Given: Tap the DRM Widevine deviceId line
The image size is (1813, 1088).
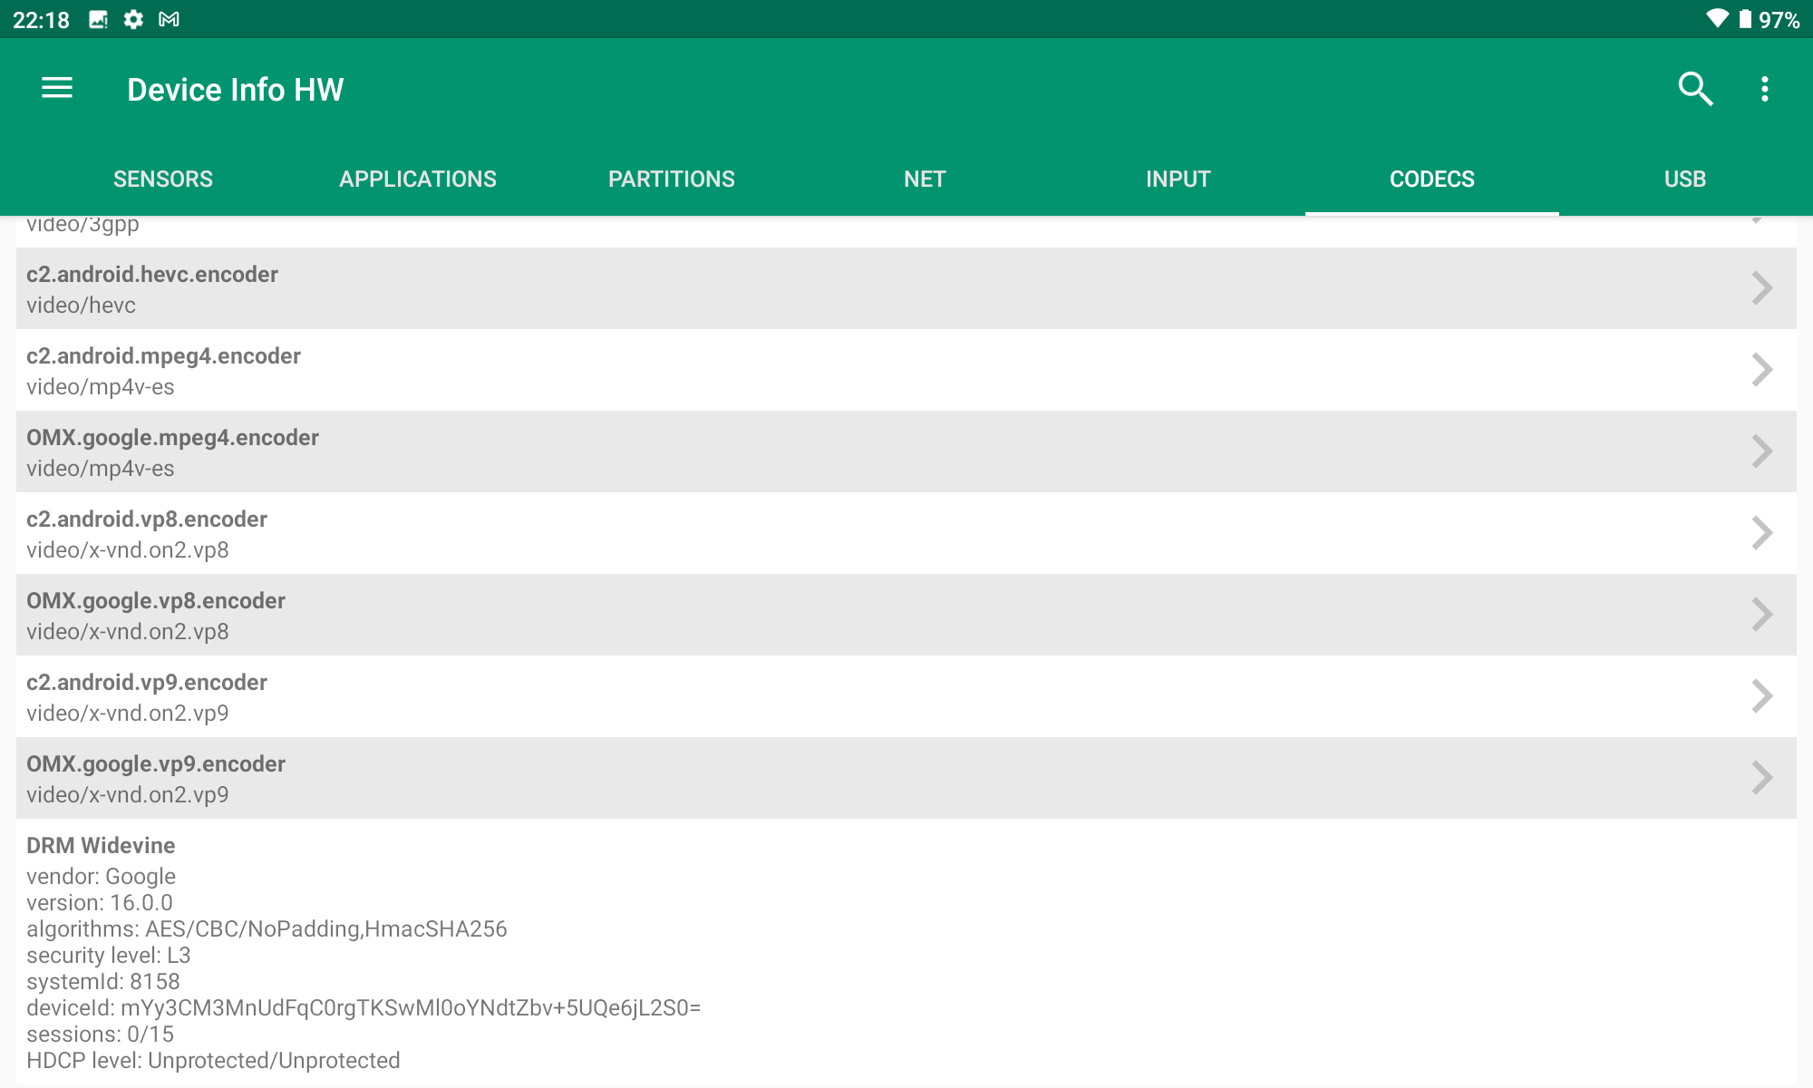Looking at the screenshot, I should [363, 1008].
